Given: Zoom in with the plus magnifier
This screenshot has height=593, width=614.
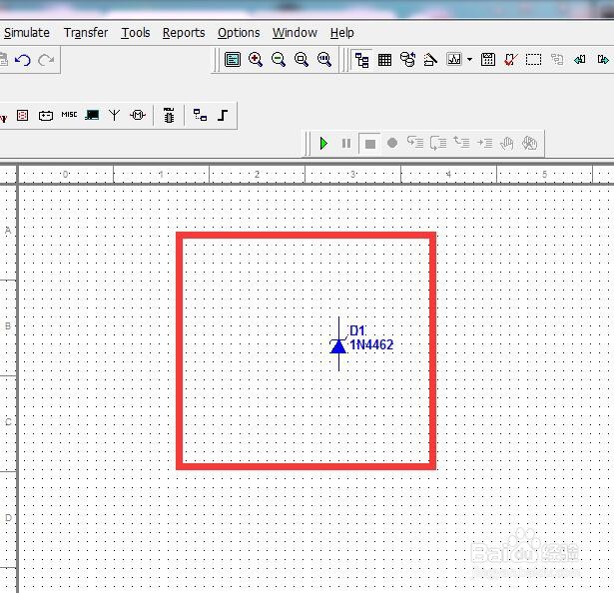Looking at the screenshot, I should [x=256, y=60].
